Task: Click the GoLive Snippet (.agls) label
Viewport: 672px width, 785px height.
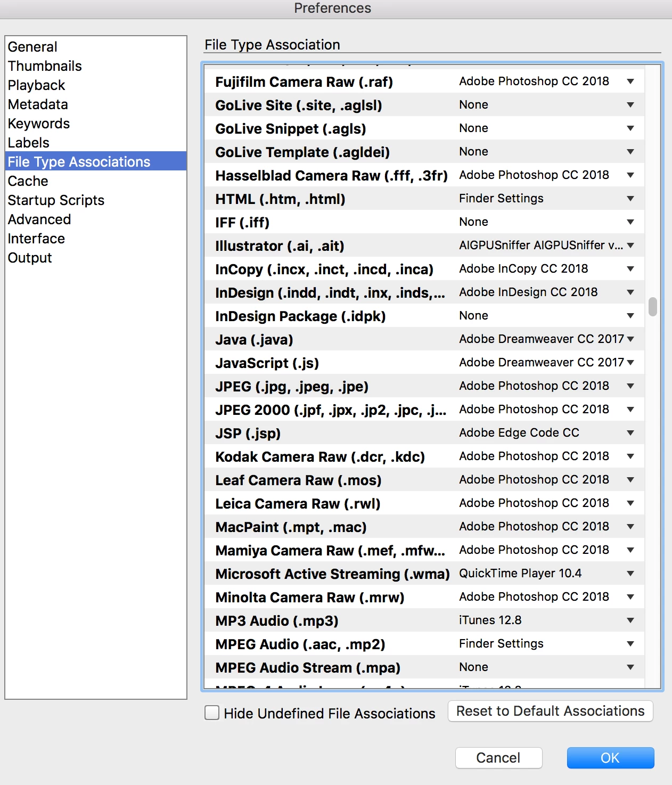Action: coord(291,129)
